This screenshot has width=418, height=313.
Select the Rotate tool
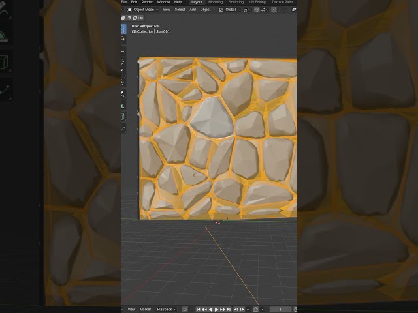tap(122, 62)
